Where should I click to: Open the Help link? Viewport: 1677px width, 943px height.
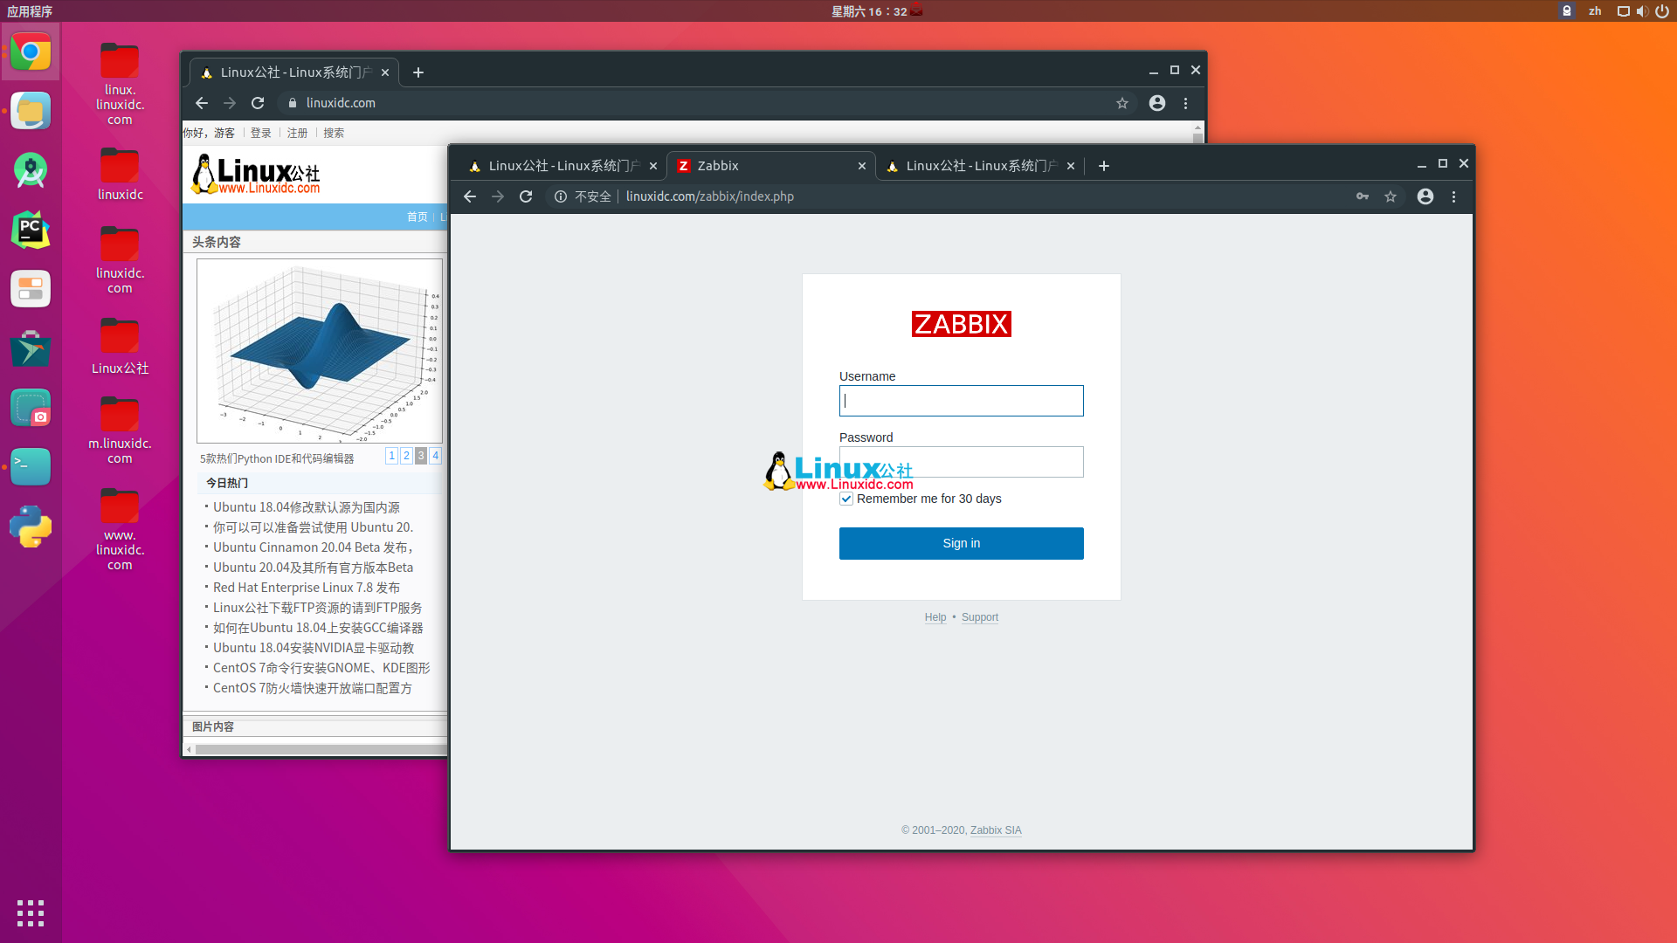pos(935,617)
